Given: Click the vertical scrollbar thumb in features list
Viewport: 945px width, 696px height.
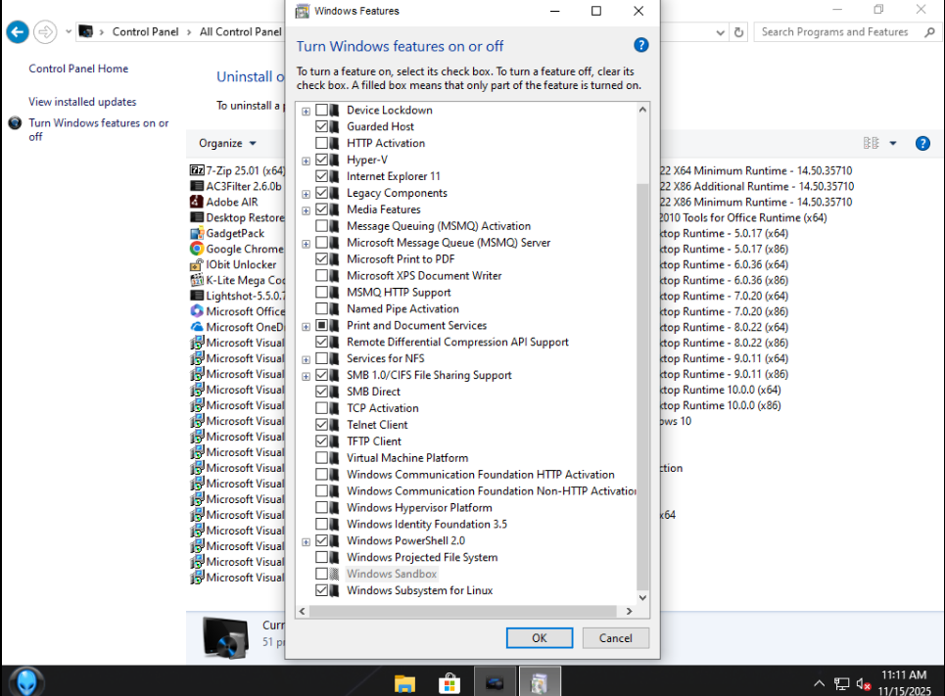Looking at the screenshot, I should (642, 386).
